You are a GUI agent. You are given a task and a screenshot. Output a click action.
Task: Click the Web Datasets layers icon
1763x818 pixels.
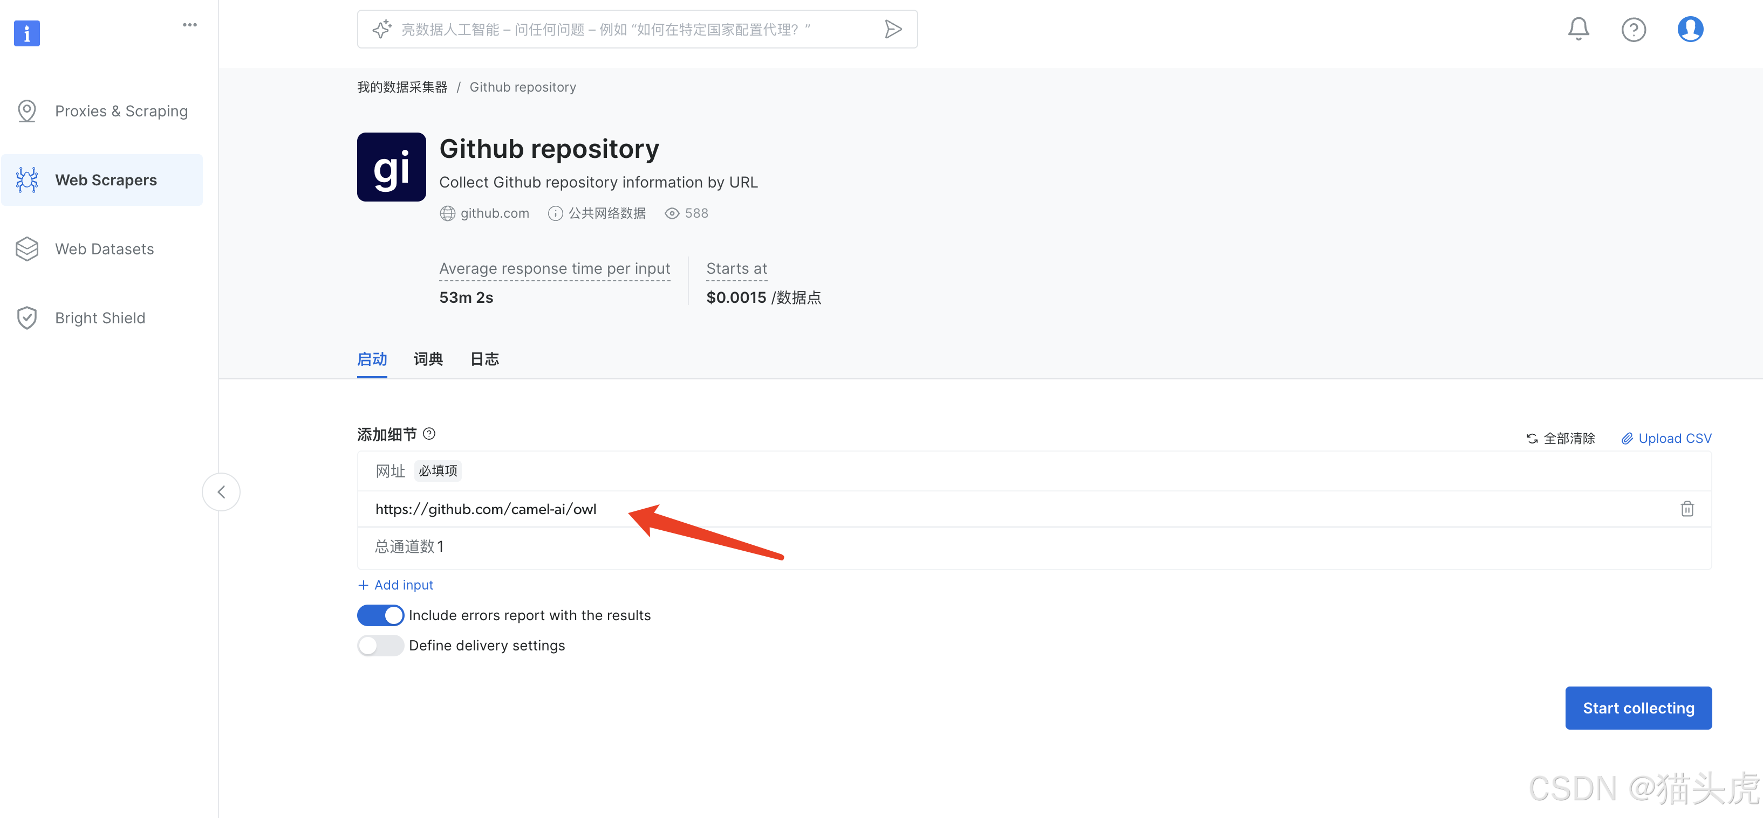point(26,249)
